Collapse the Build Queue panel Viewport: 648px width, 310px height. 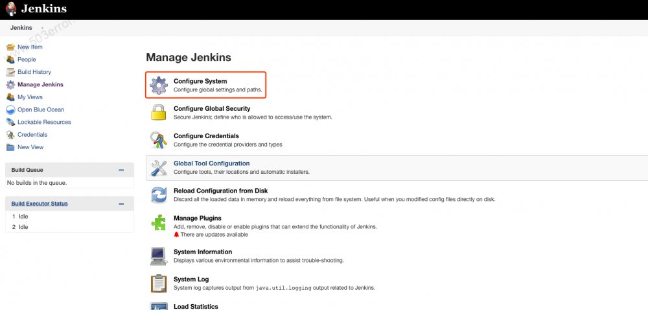point(121,170)
